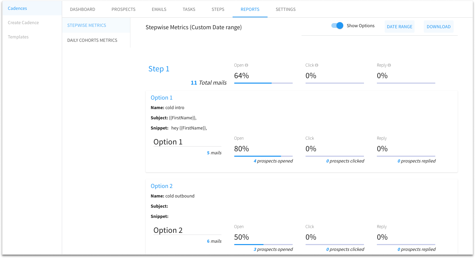
Task: Click the '5 mails' count
Action: click(x=214, y=153)
